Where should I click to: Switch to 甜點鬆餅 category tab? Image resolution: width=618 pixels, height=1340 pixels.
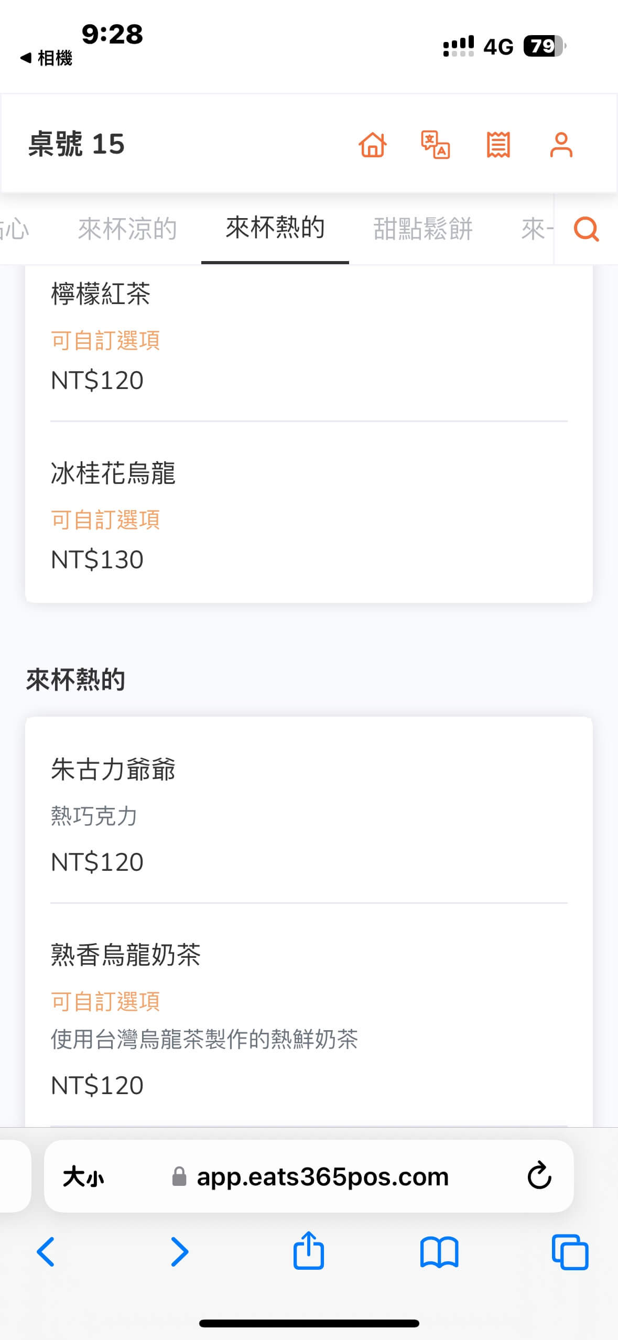423,229
